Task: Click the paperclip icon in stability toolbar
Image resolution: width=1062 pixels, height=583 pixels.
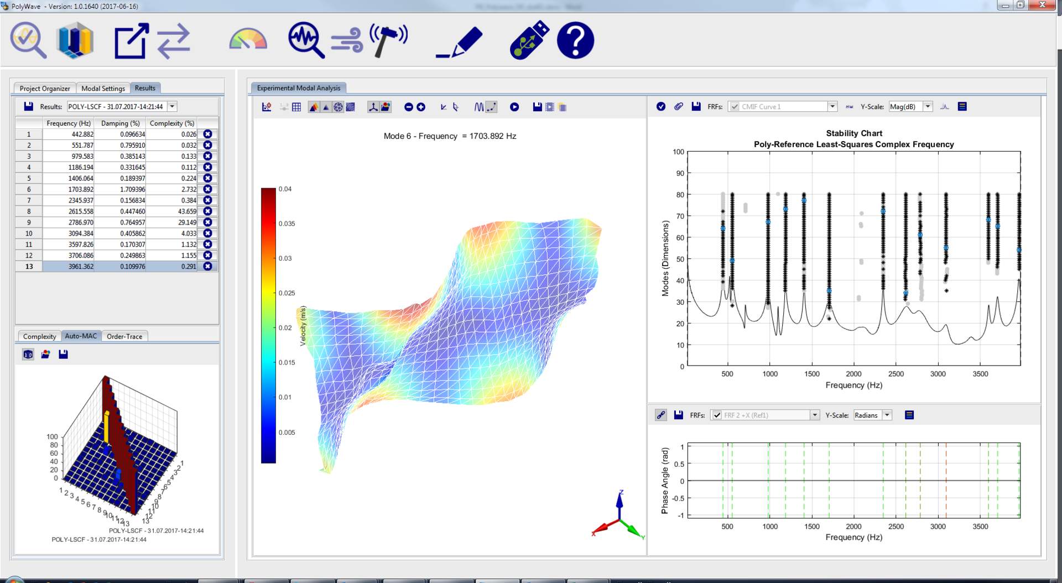Action: (678, 107)
